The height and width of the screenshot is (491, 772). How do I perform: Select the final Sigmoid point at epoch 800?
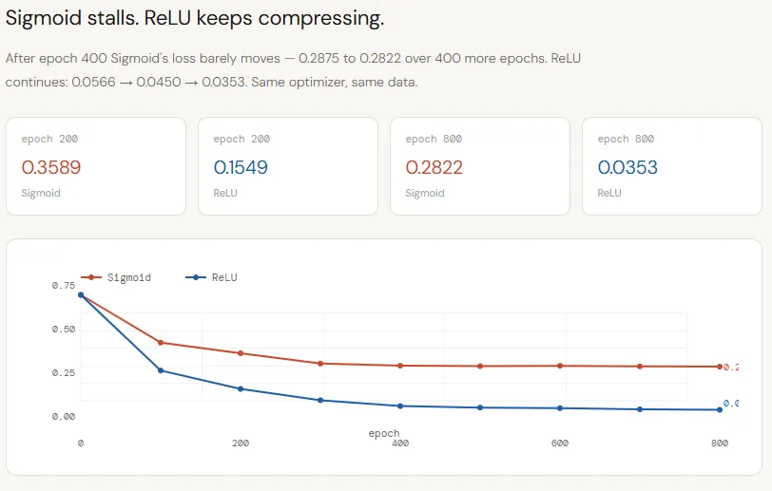pyautogui.click(x=720, y=367)
